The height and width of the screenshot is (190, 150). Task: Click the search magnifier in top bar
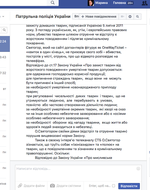(x=52, y=3)
